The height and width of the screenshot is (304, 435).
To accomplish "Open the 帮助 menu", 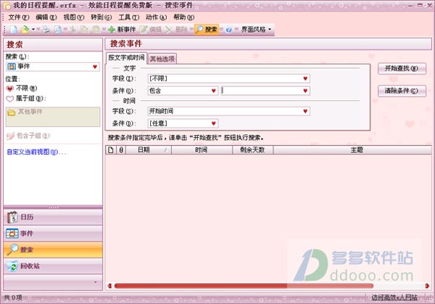I will point(183,17).
